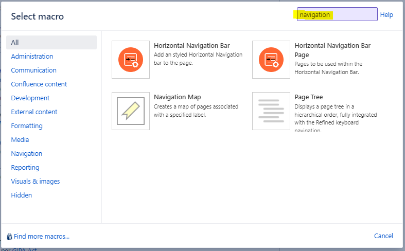Click the Navigation Map title text
The height and width of the screenshot is (251, 405).
coord(178,97)
